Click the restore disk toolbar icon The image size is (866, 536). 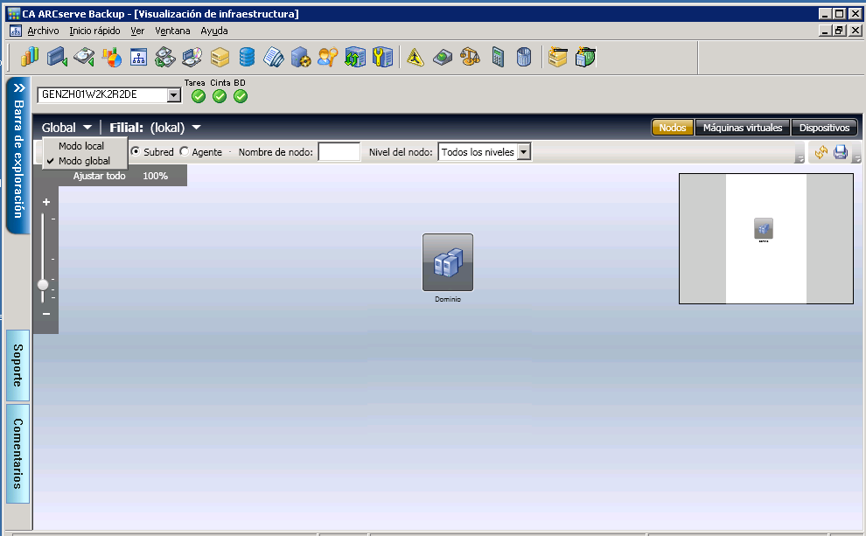coord(84,57)
